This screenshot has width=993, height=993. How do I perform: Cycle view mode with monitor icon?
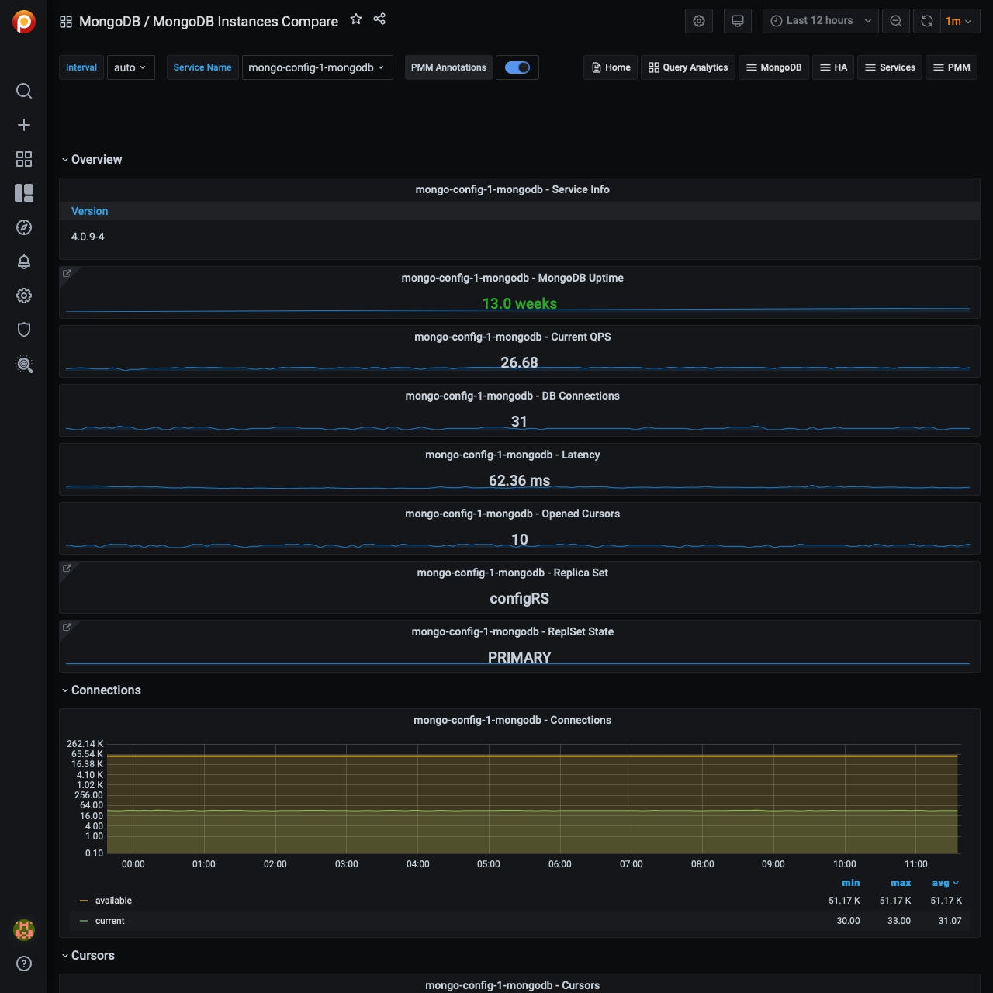tap(738, 21)
